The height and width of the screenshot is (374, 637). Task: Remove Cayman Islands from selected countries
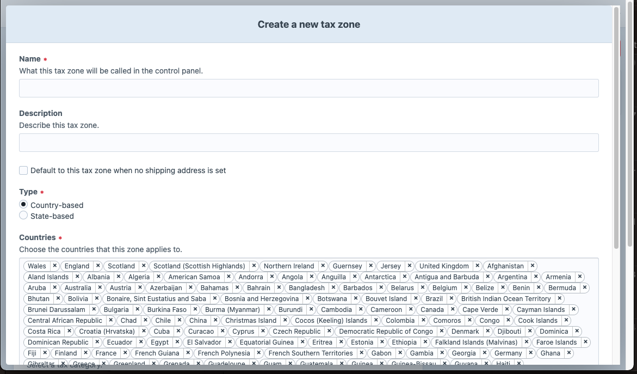573,309
